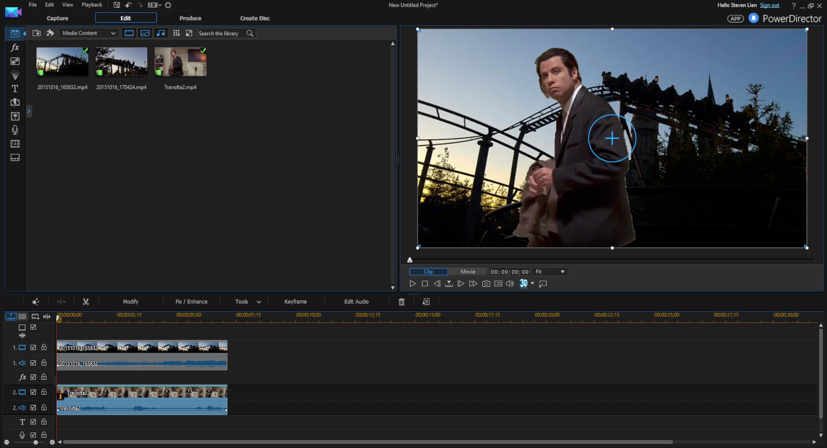Switch to timeline view icon
This screenshot has height=448, width=827.
pyautogui.click(x=10, y=316)
